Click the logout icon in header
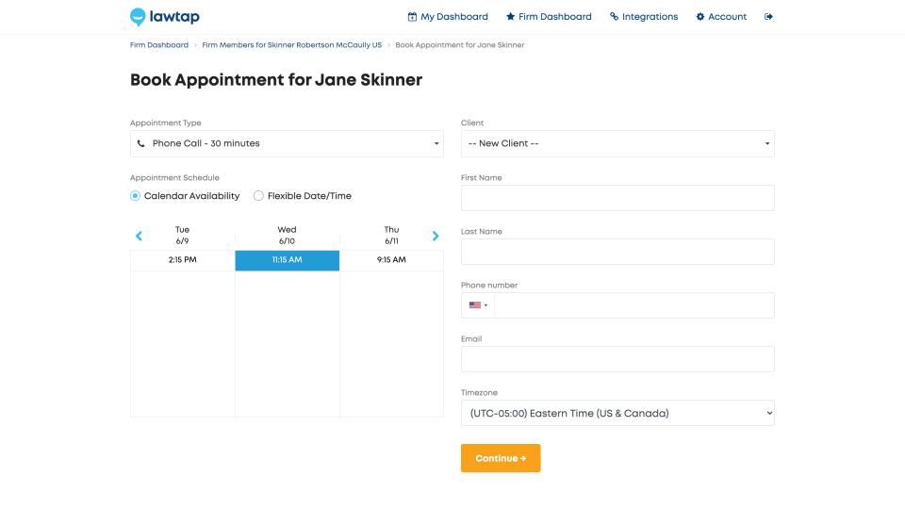Image resolution: width=905 pixels, height=509 pixels. coord(768,17)
